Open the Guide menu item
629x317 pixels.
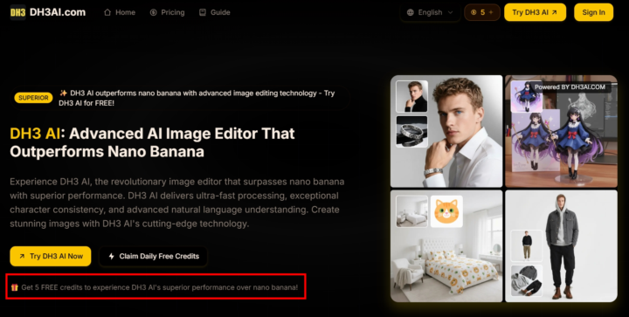tap(215, 12)
